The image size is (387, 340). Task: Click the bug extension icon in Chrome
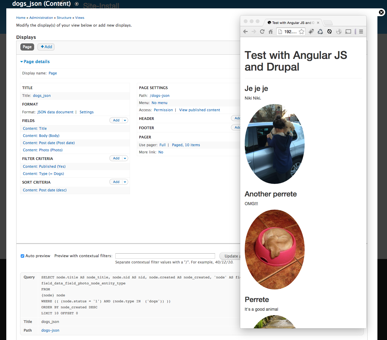pos(311,31)
